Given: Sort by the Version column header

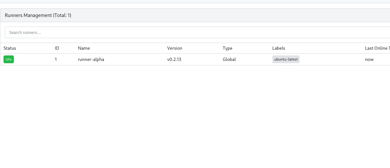Looking at the screenshot, I should coord(174,48).
